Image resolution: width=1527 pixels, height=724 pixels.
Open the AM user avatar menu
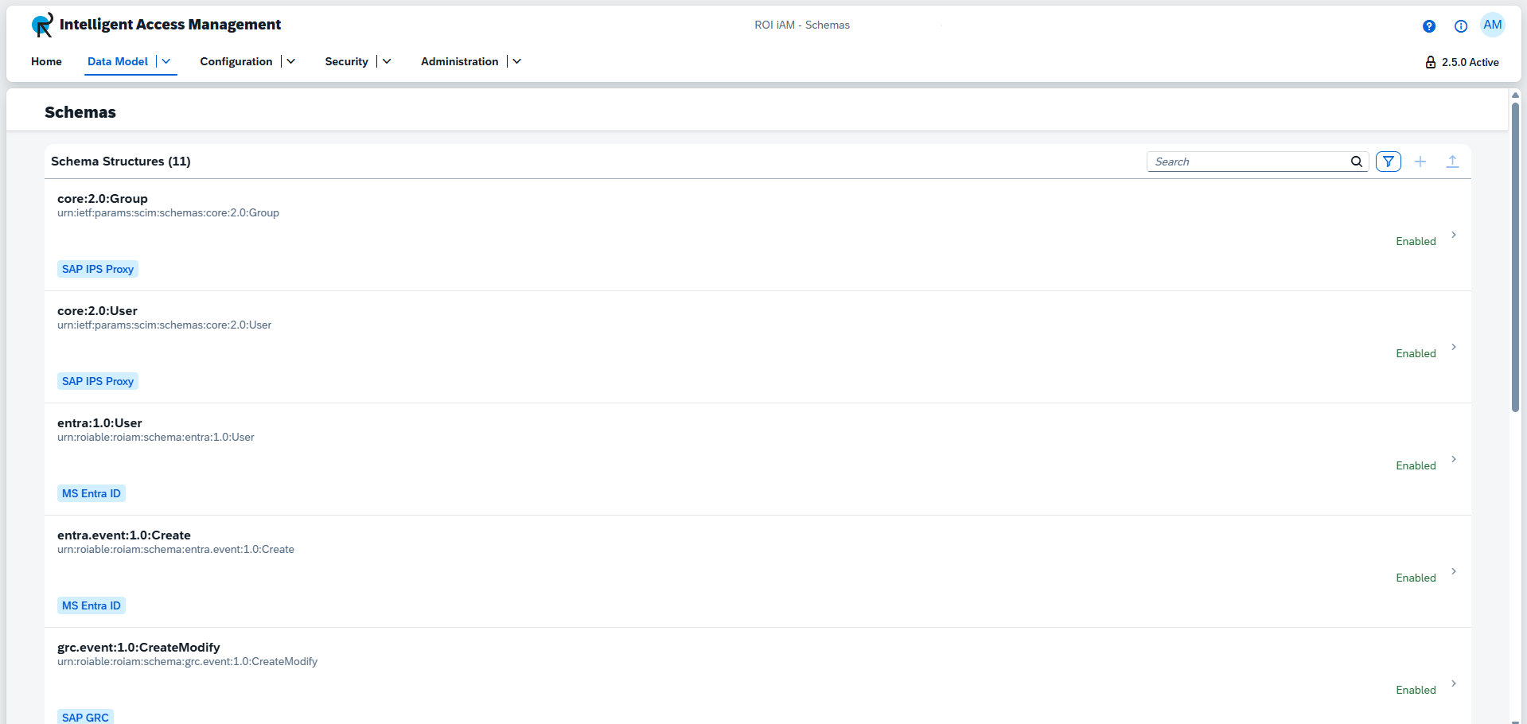click(1493, 25)
